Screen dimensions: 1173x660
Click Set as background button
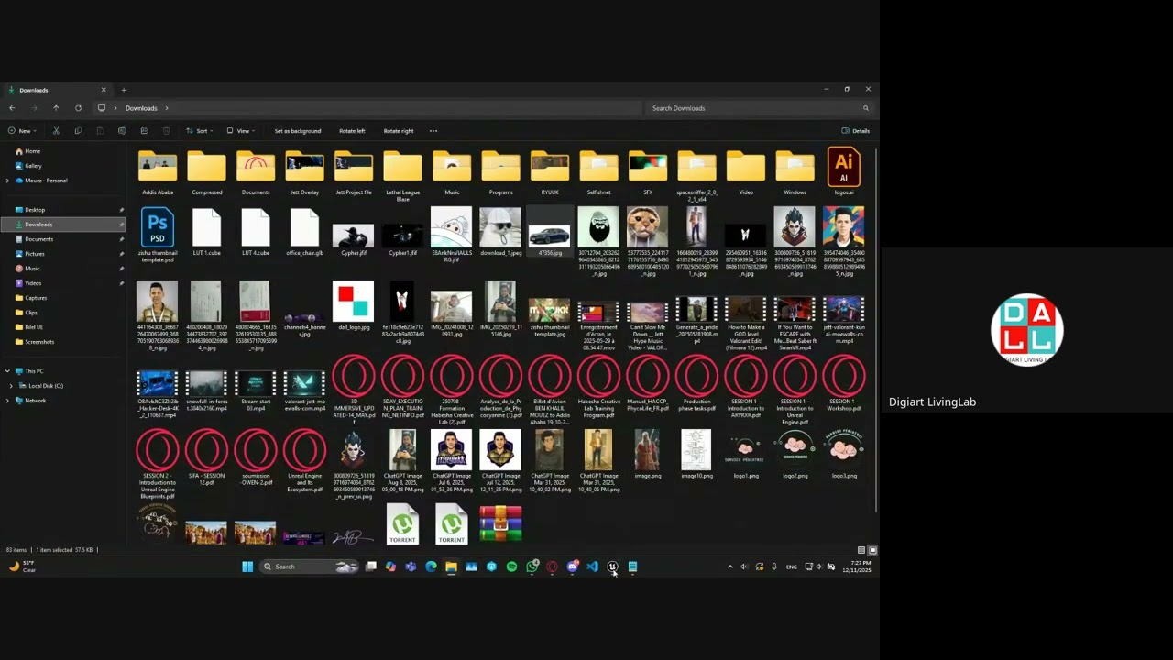click(298, 131)
